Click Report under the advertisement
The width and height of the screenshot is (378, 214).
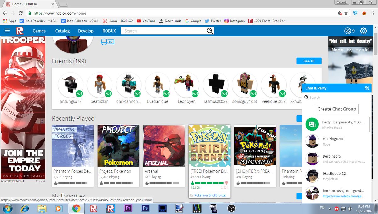41,181
